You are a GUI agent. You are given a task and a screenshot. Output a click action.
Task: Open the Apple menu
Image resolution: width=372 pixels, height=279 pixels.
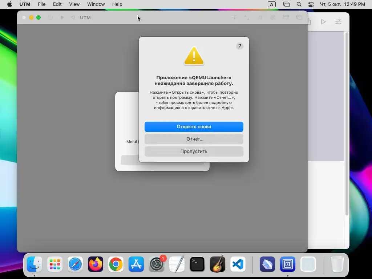point(9,4)
